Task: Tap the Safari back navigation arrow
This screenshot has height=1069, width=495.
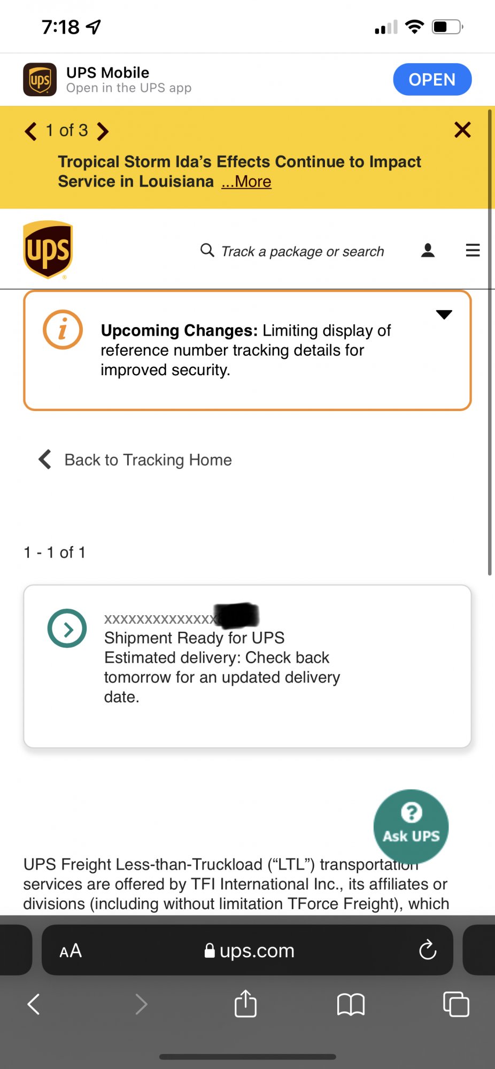Action: [x=34, y=1004]
